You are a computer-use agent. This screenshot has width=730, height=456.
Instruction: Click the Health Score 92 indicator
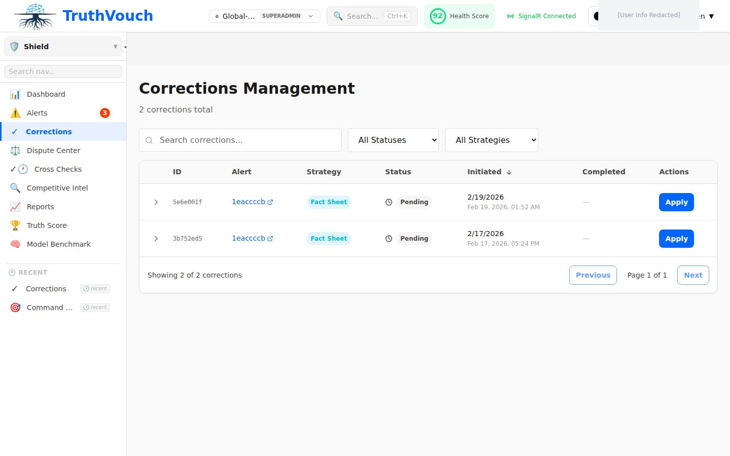459,16
